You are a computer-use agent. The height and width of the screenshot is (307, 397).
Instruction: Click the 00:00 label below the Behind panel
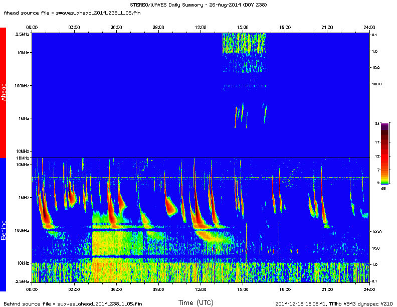(32, 289)
